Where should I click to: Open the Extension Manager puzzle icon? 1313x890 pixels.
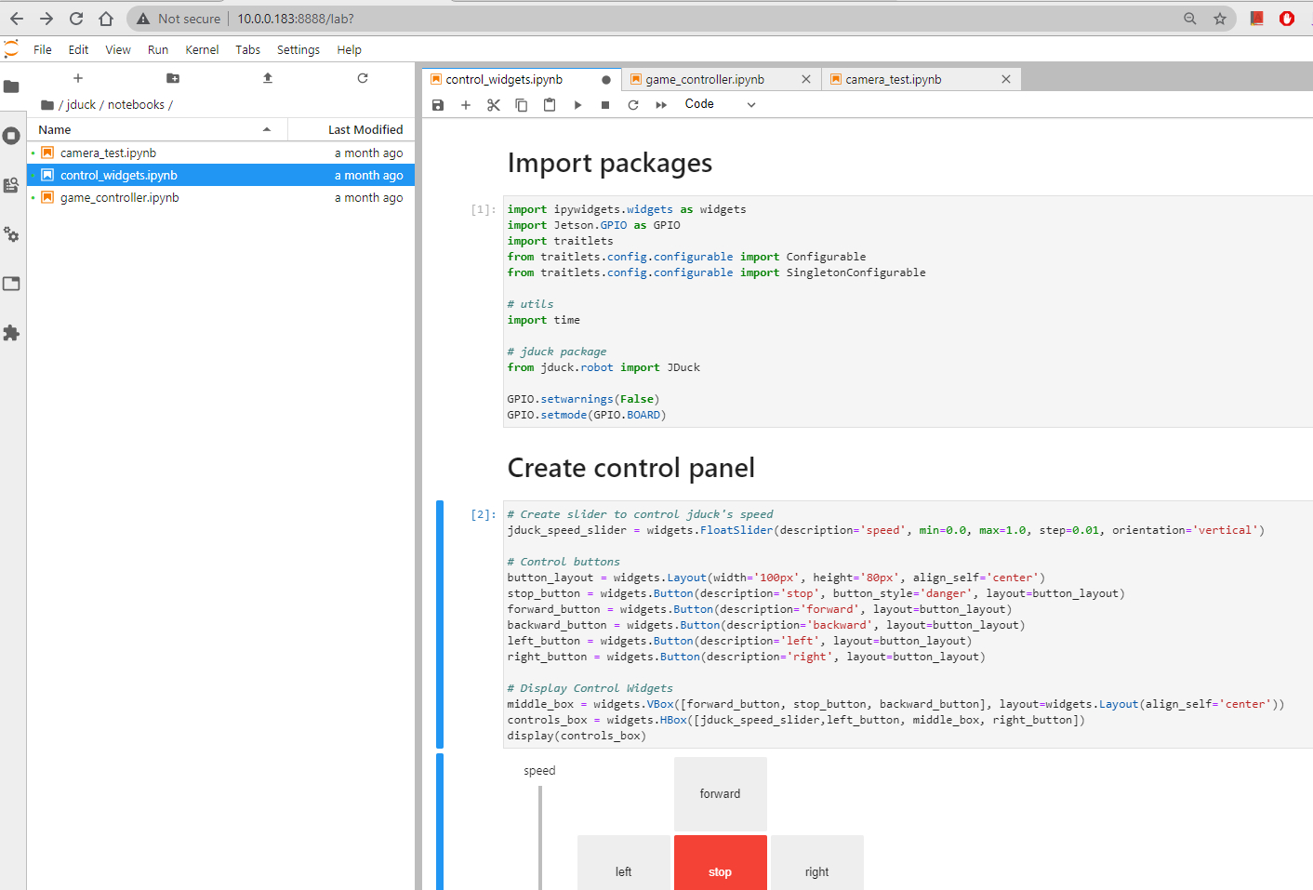pyautogui.click(x=11, y=333)
